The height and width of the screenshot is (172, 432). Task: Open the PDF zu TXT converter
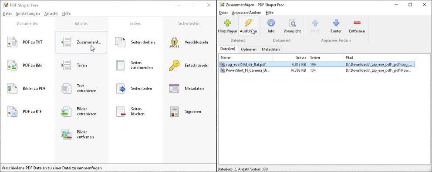pos(27,42)
